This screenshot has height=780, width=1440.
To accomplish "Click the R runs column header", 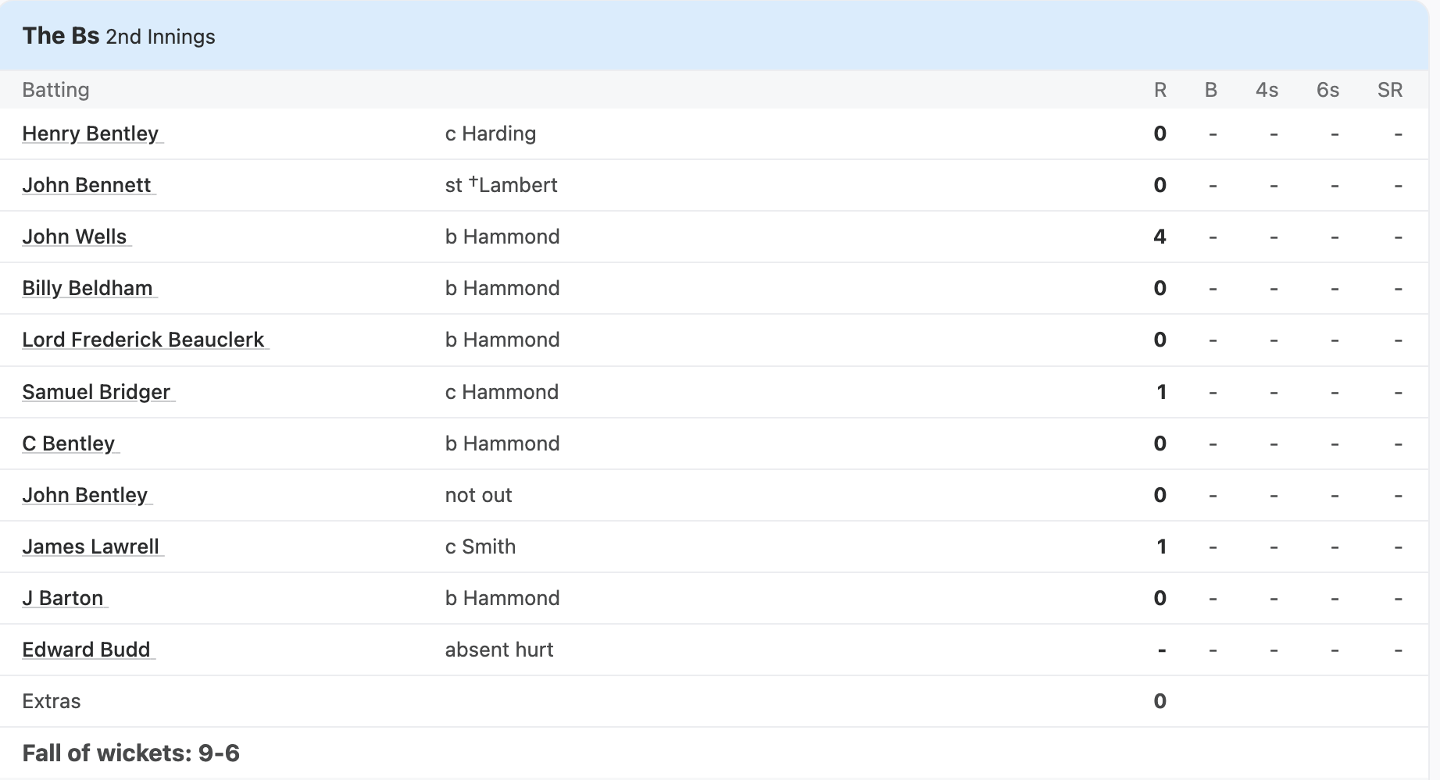I will [1160, 90].
